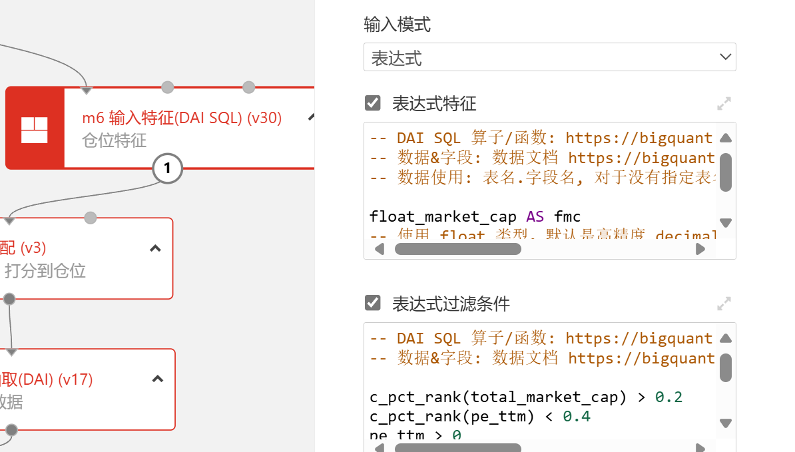Viewport: 795px width, 452px height.
Task: Click the 数据&字段 comment in 表达式过滤条件
Action: point(542,358)
